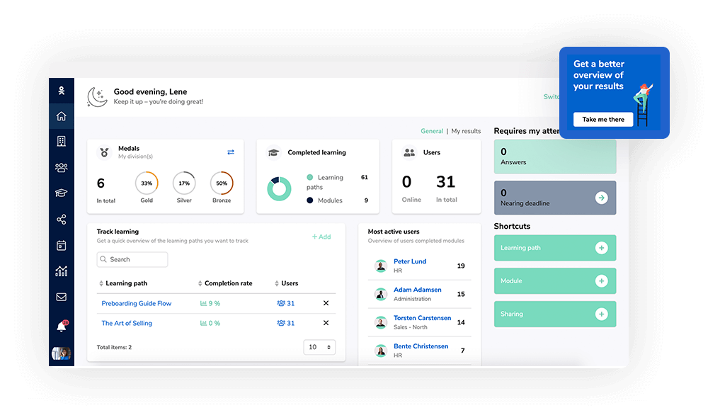This screenshot has width=720, height=420.
Task: Open the items-per-page dropdown showing 10
Action: 319,347
